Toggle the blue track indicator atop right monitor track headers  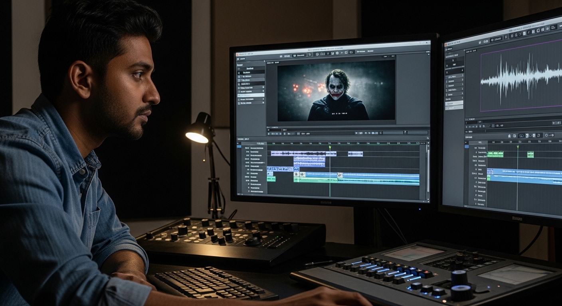pos(466,146)
